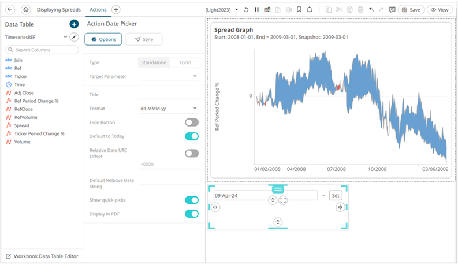This screenshot has height=264, width=458.
Task: Click the refresh data icon in toolbar
Action: [247, 10]
